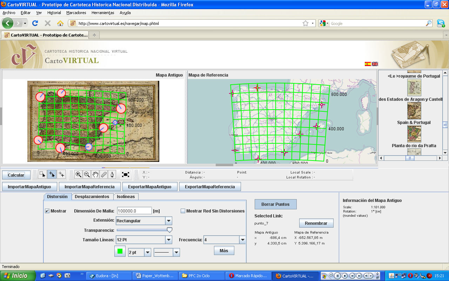Click the ExportarMapaAntiguo button
Image resolution: width=449 pixels, height=281 pixels.
tap(150, 187)
